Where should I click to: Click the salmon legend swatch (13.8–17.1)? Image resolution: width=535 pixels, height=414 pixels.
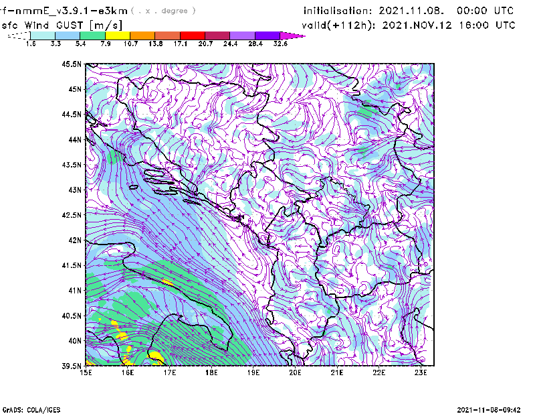click(168, 36)
